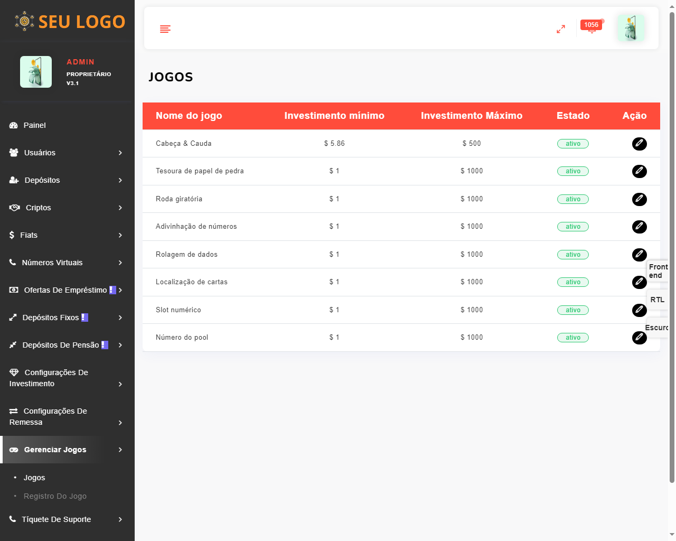
Task: Edit the Slot numérico game row
Action: tap(639, 310)
